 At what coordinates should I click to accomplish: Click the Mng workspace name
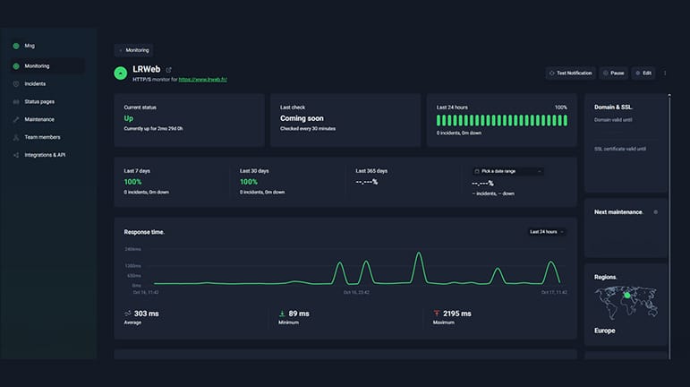30,46
